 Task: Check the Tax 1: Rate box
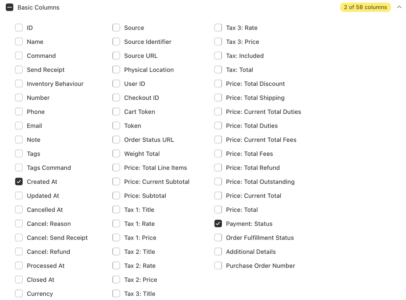(116, 224)
